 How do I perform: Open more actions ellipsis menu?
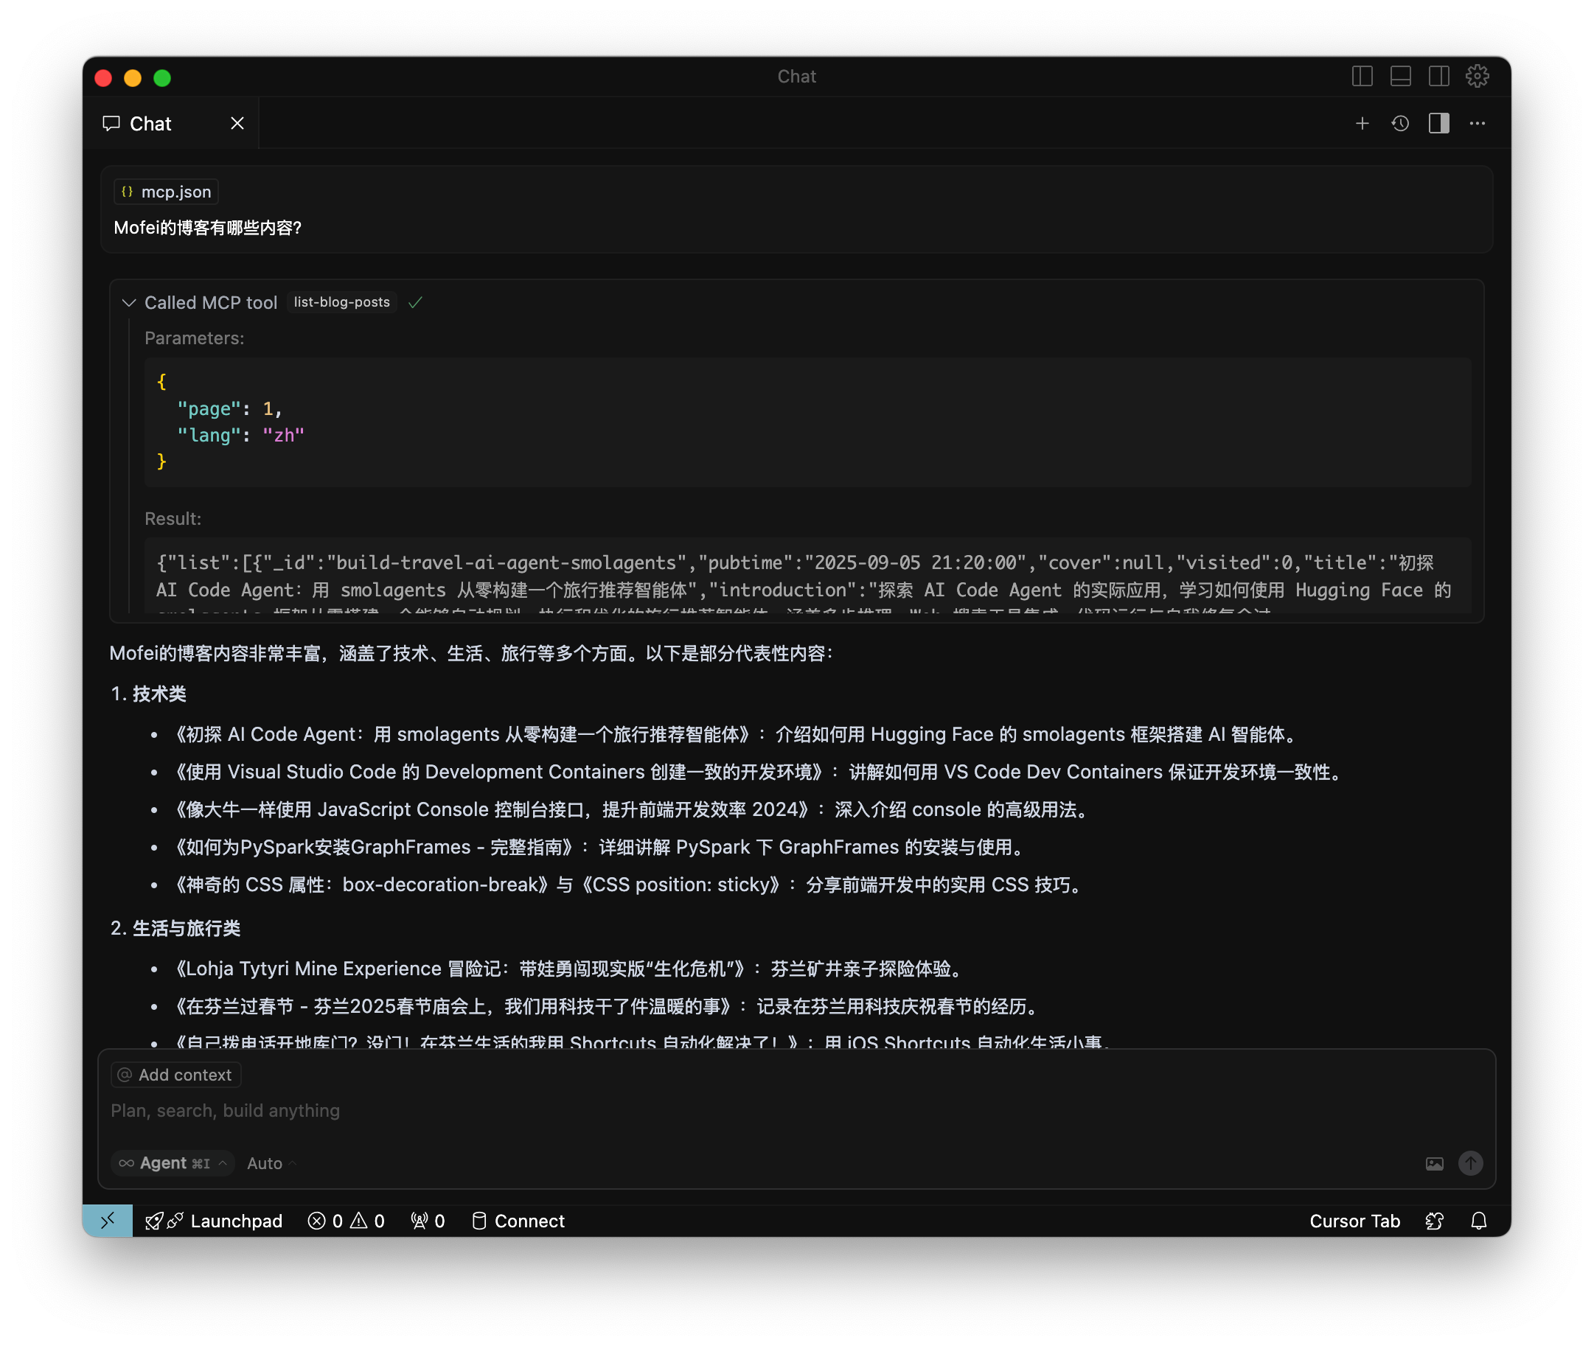tap(1478, 124)
